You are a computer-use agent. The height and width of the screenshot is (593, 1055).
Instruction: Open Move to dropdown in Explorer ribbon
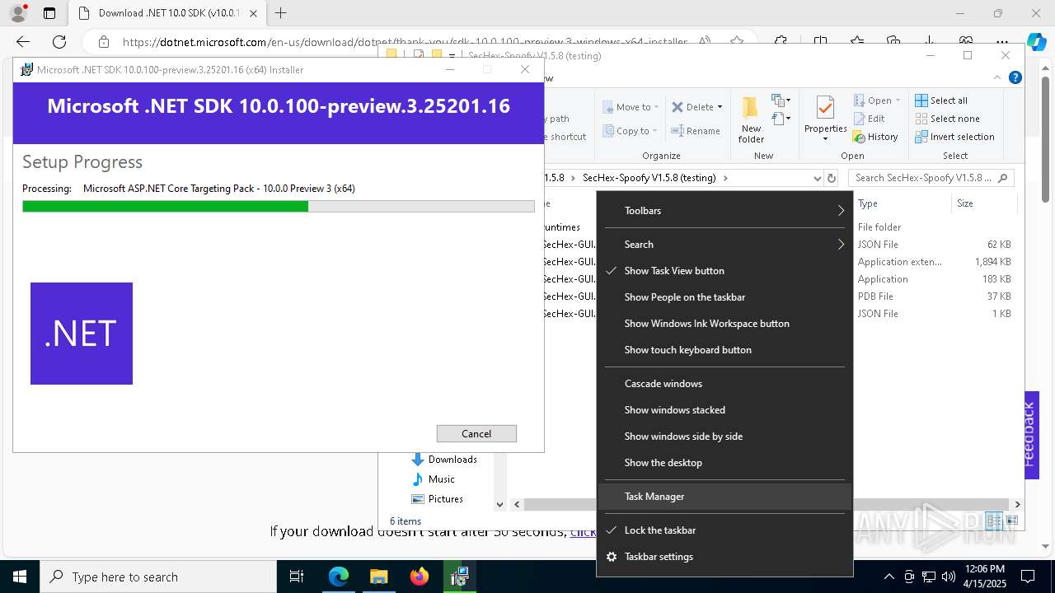click(x=631, y=107)
